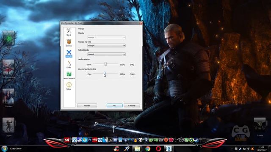Open Google Chrome from the taskbar
The image size is (271, 152).
point(148,149)
